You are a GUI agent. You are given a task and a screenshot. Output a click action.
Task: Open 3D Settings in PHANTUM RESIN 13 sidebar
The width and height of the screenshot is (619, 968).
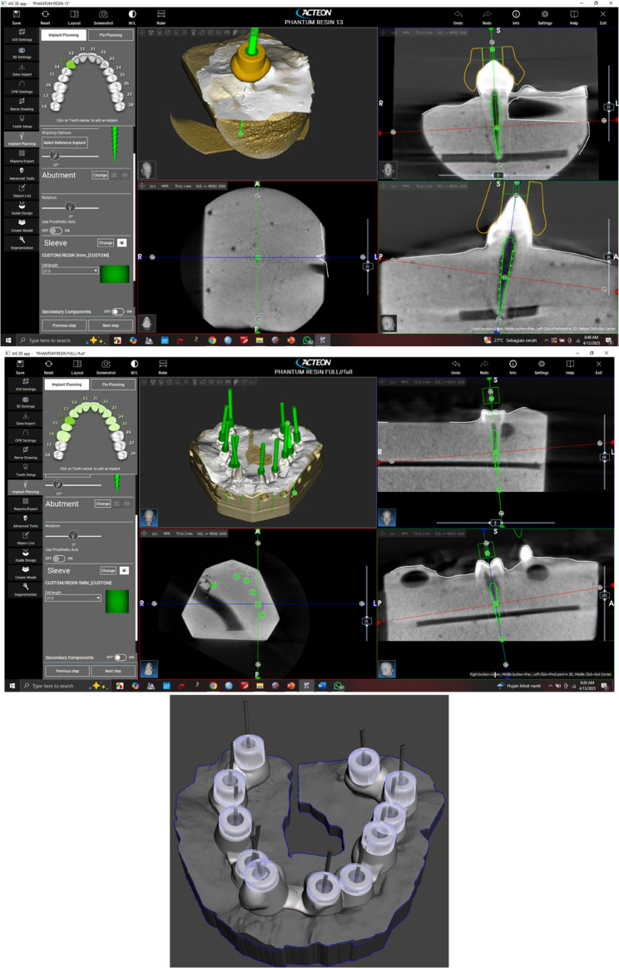22,52
